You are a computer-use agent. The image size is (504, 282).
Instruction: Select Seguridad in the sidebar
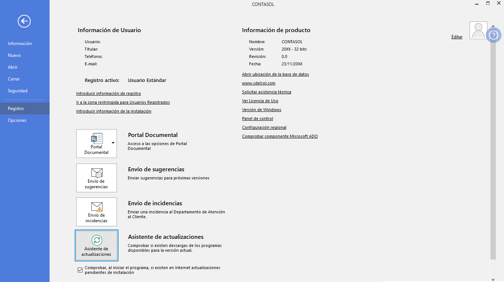point(25,91)
